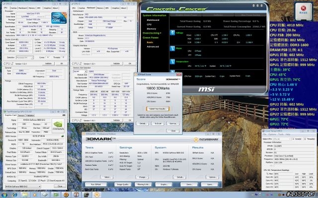Open the SPD tab in the CPU-Z mainboard window
The image size is (318, 198).
pyautogui.click(x=107, y=8)
